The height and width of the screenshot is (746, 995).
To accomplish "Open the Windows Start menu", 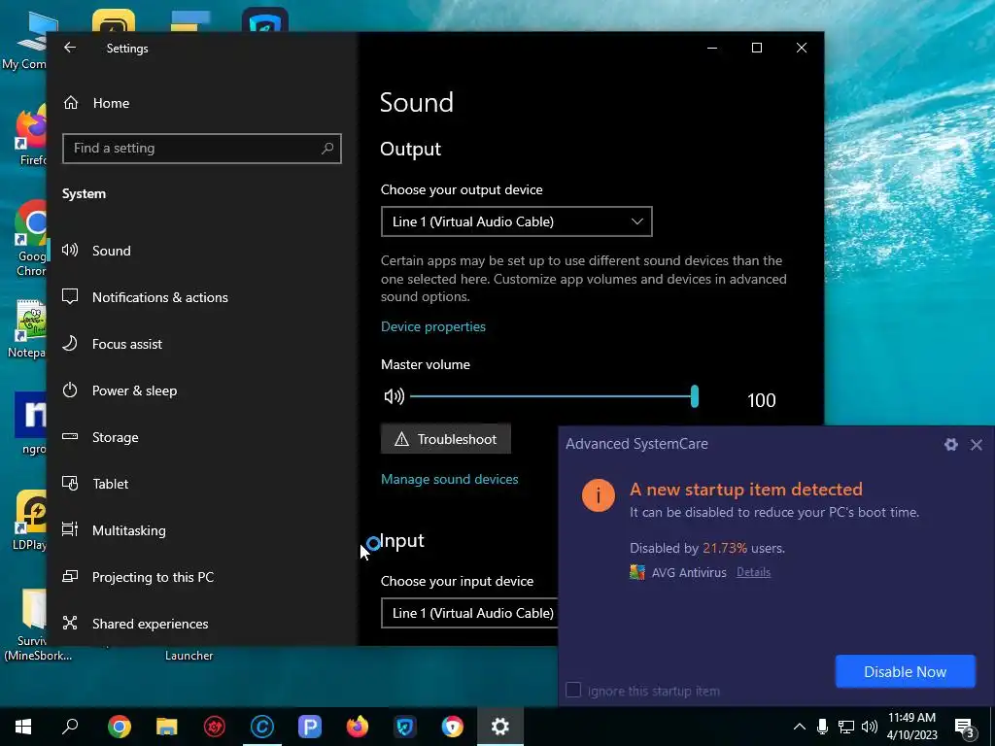I will pos(23,727).
